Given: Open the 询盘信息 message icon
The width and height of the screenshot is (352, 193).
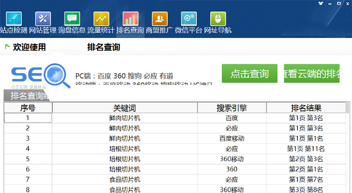Looking at the screenshot, I should tap(72, 19).
